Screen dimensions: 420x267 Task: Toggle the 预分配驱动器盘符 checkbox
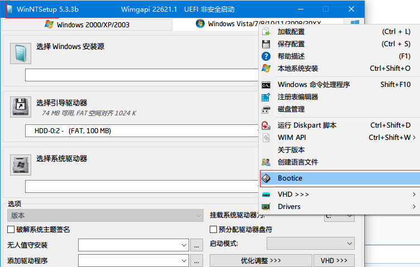(213, 230)
